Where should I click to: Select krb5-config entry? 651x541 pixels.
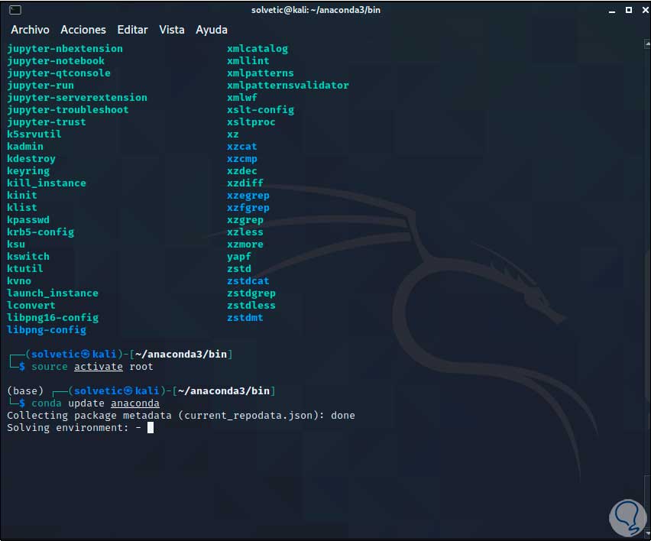(40, 232)
